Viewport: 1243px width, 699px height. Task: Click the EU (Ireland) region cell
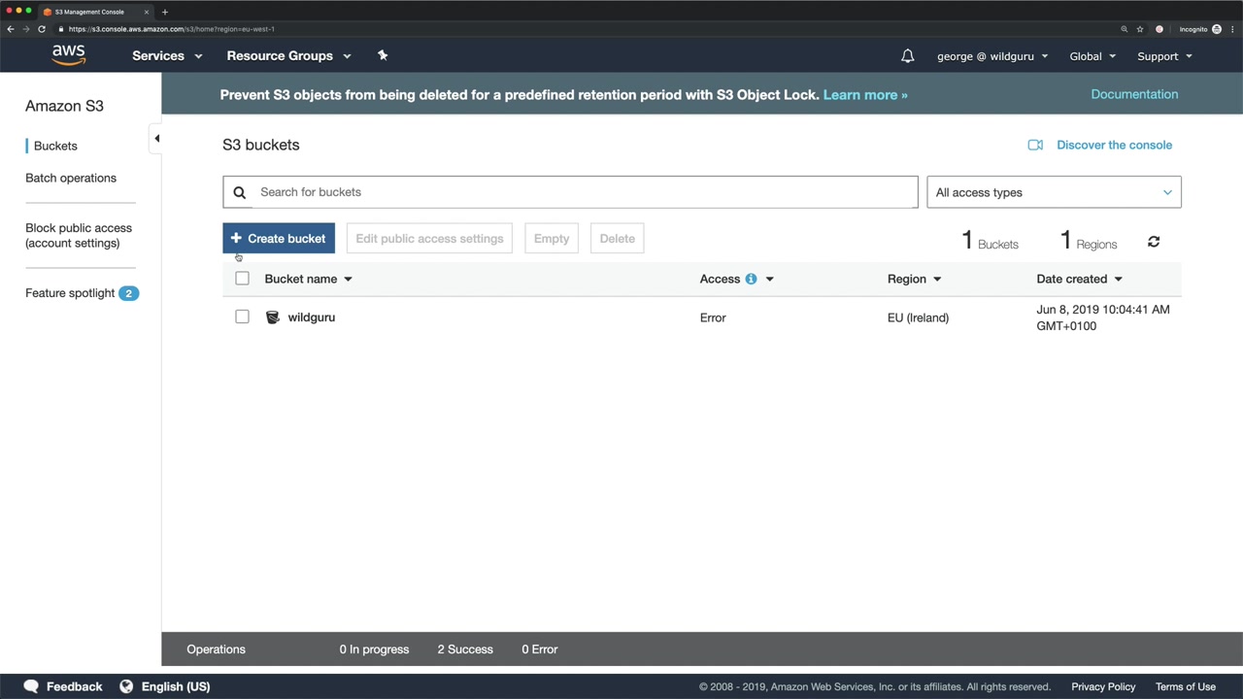click(918, 317)
